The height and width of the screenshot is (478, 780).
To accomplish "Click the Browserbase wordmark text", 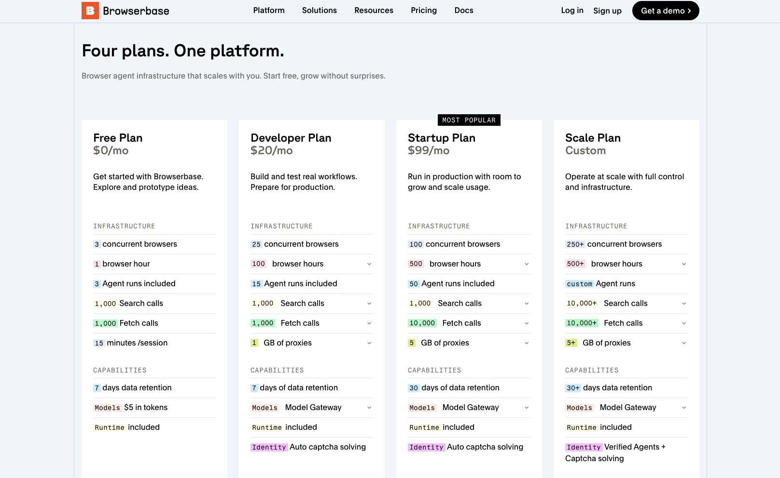I will (136, 11).
